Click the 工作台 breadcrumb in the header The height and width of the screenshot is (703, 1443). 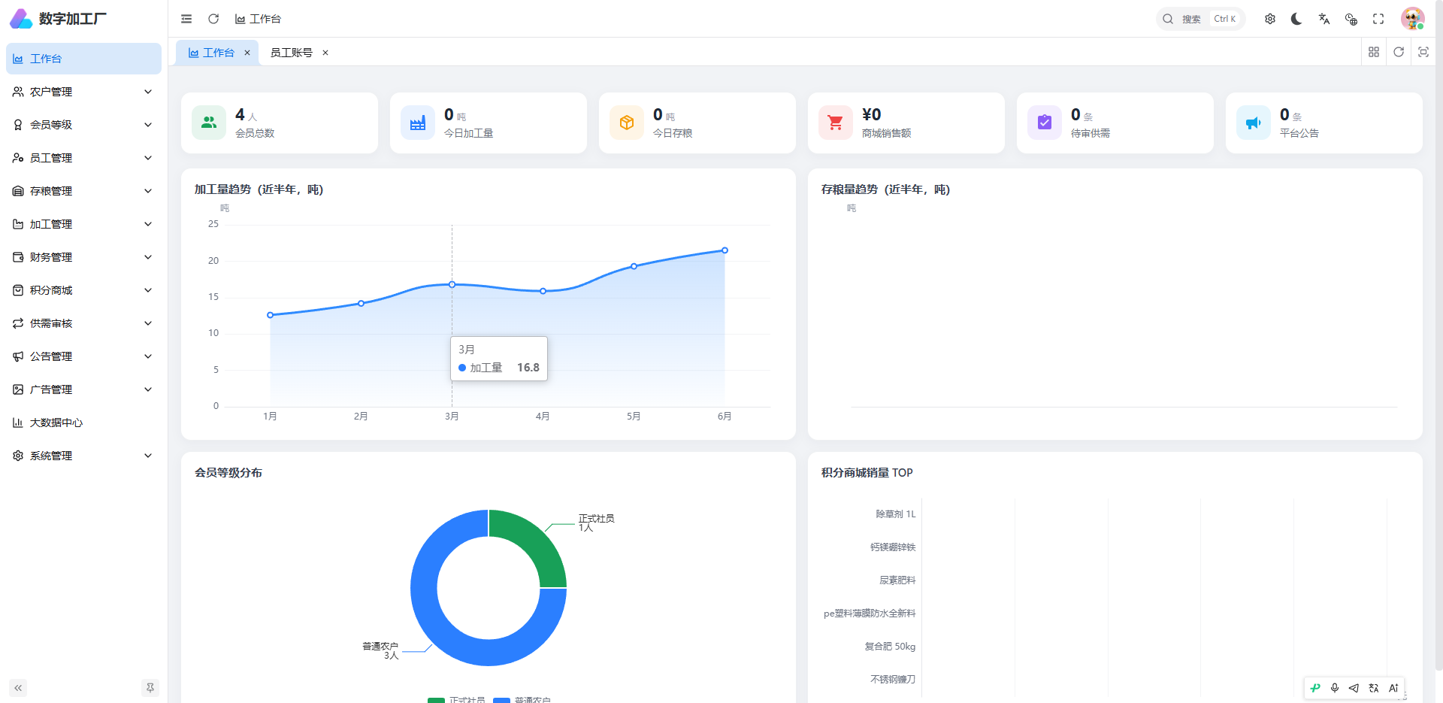click(258, 19)
